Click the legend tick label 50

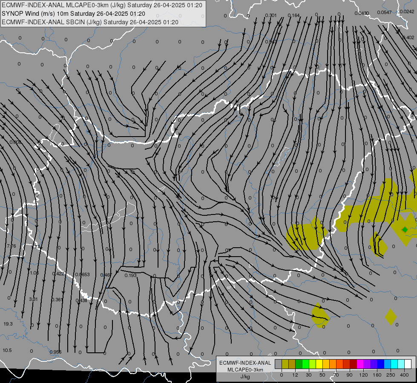tap(322, 375)
